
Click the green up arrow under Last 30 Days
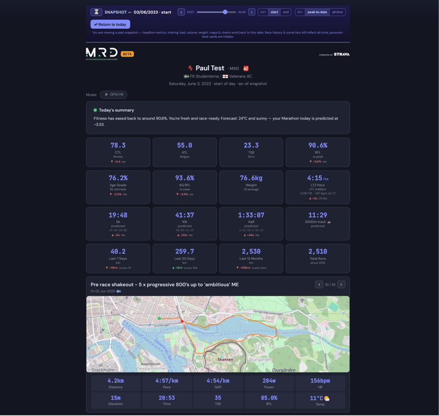[x=173, y=268]
